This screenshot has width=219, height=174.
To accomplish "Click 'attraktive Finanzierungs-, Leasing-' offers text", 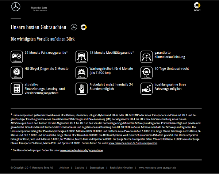I will pos(45,89).
